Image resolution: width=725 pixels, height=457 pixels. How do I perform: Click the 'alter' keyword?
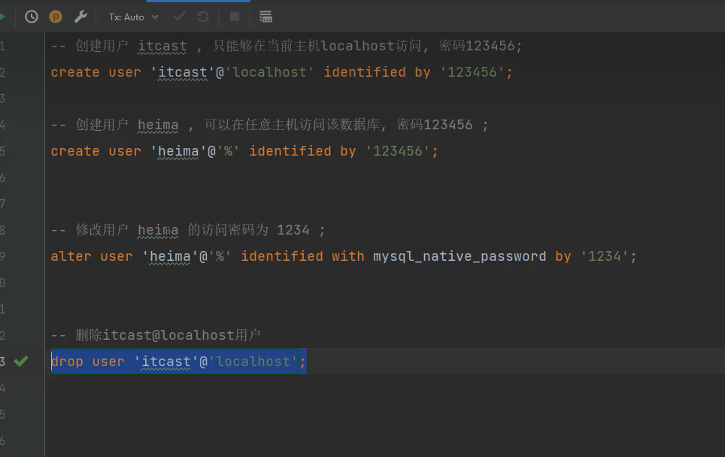coord(71,257)
